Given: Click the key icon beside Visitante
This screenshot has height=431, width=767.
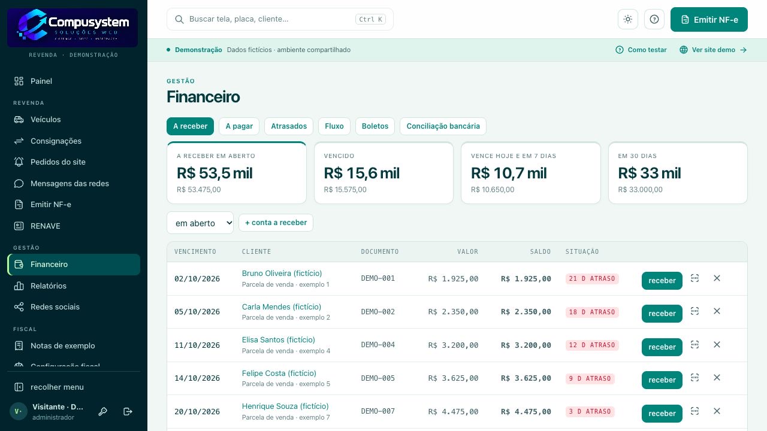Looking at the screenshot, I should [x=103, y=411].
